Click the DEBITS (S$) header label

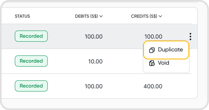pyautogui.click(x=86, y=16)
